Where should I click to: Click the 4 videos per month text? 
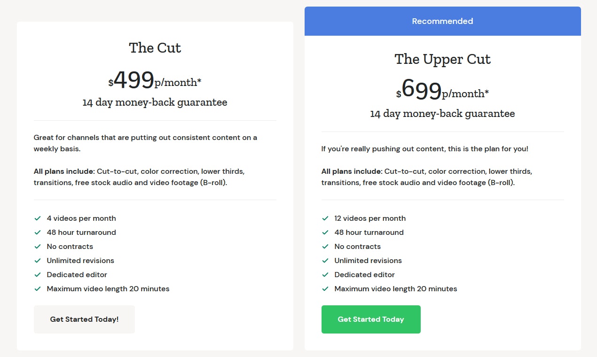pyautogui.click(x=81, y=218)
